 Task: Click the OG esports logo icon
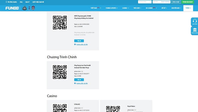(33, 8)
